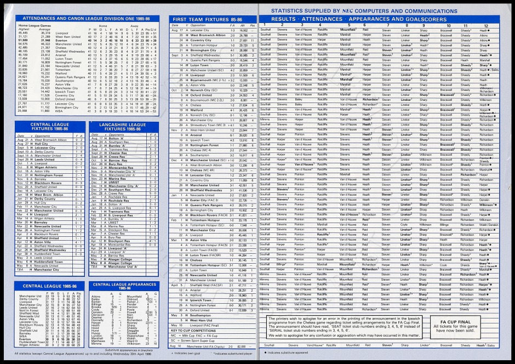Click '+ Indicates own goal' footnote

coord(186,354)
